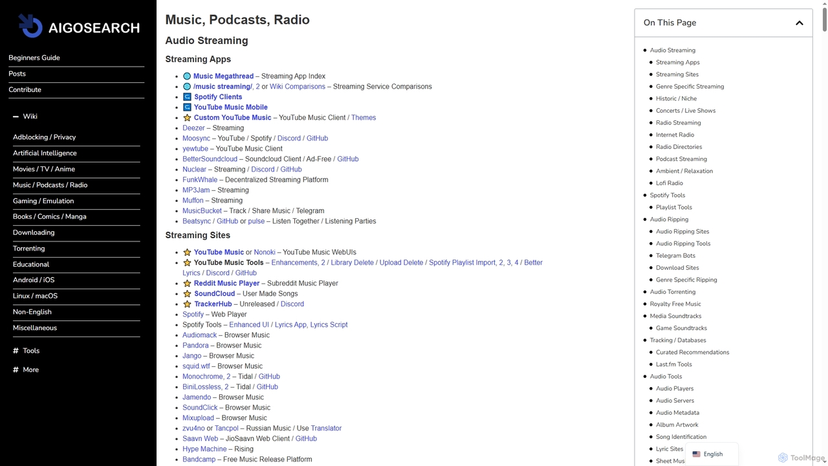Open Android / iOS sidebar page
The width and height of the screenshot is (828, 466).
pos(34,280)
